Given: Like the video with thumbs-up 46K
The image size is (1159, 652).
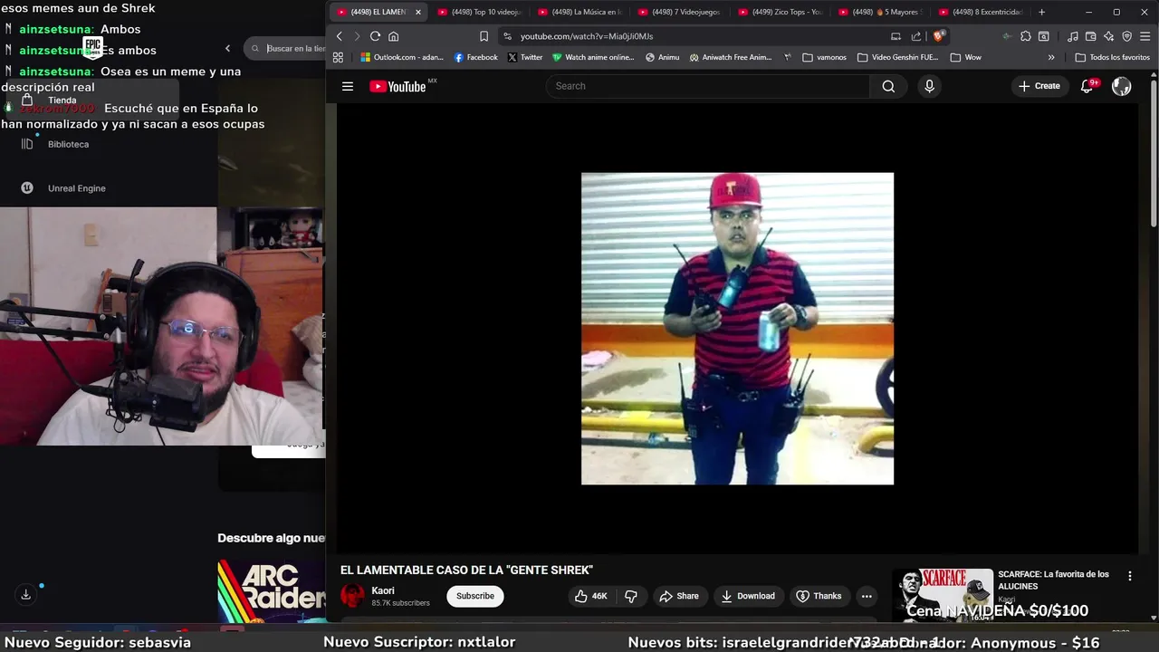Looking at the screenshot, I should coord(590,596).
